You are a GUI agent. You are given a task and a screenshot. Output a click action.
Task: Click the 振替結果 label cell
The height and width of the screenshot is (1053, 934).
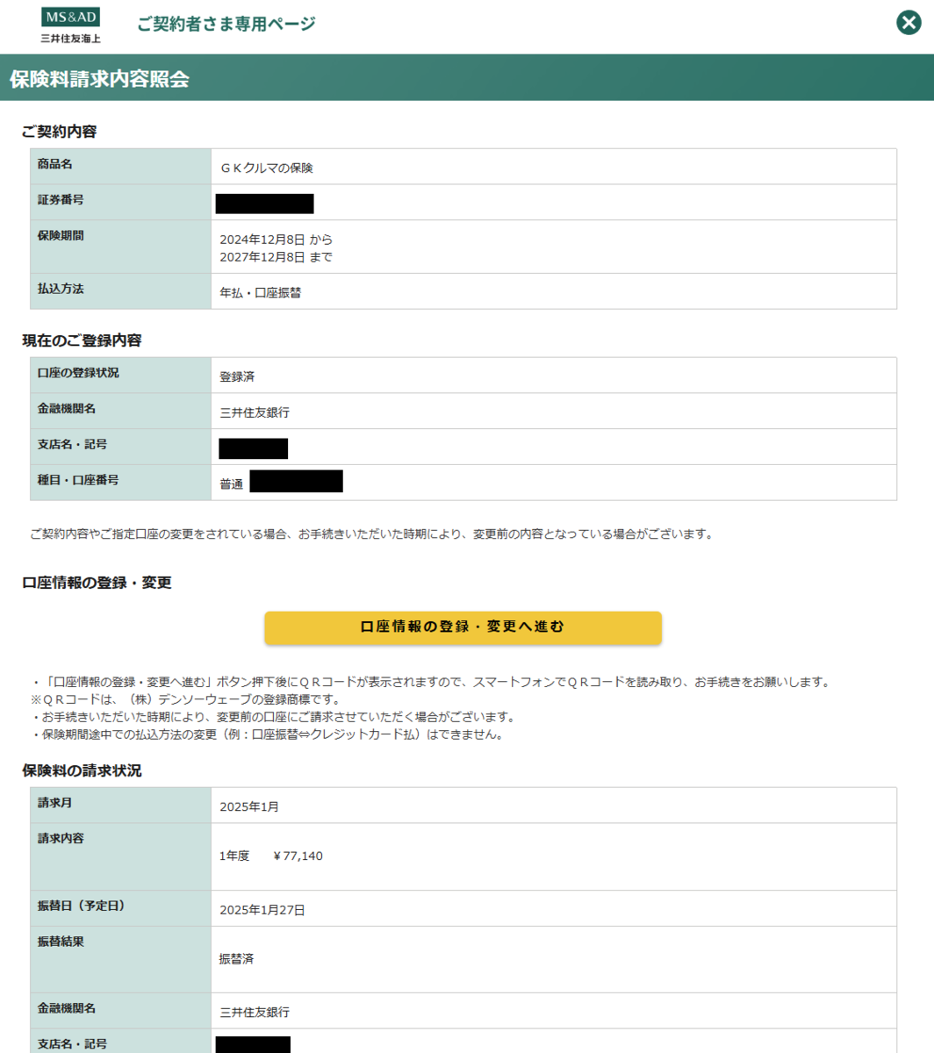121,960
